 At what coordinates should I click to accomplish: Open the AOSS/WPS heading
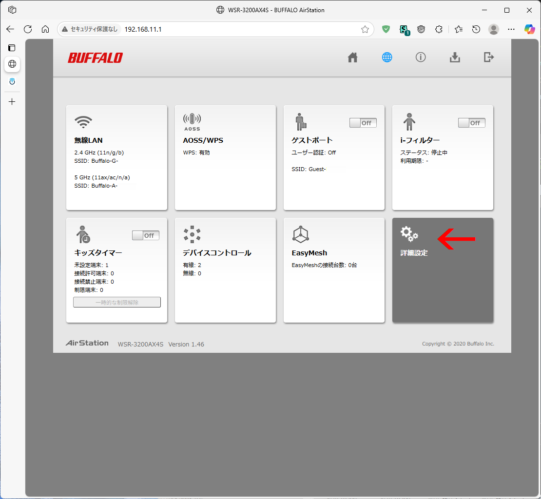coord(203,140)
